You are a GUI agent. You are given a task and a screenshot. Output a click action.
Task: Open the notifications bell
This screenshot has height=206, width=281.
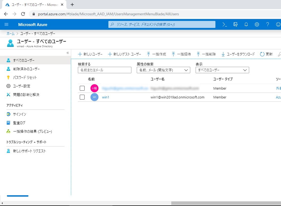tap(246, 24)
